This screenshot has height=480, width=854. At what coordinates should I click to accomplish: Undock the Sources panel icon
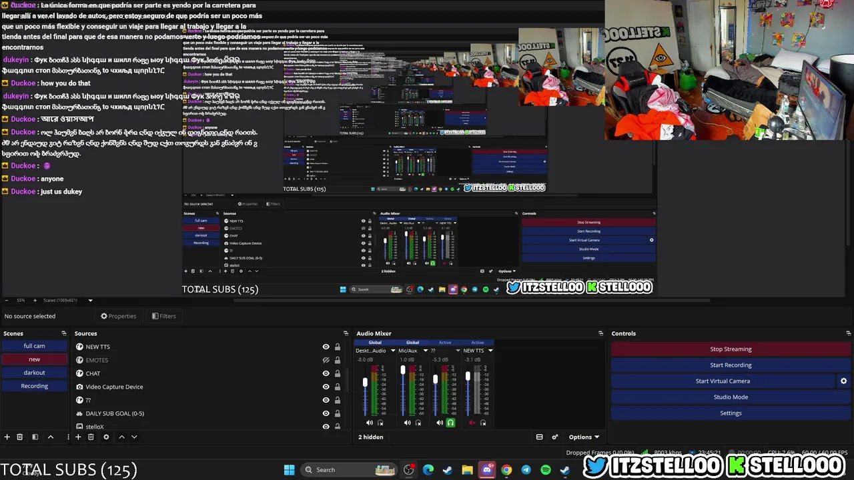pos(346,333)
